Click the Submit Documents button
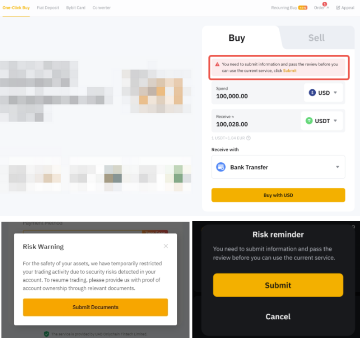Image resolution: width=360 pixels, height=338 pixels. click(x=95, y=307)
